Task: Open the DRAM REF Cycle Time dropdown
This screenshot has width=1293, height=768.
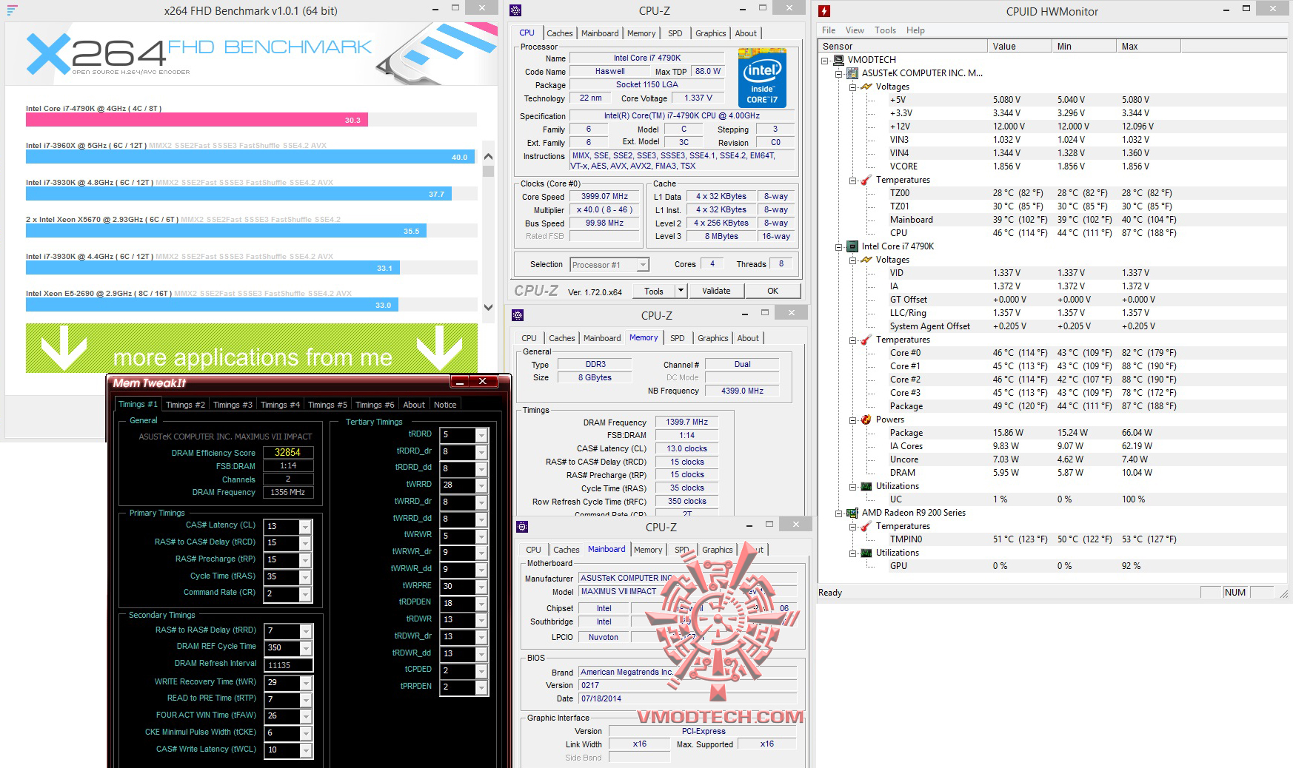Action: click(304, 647)
